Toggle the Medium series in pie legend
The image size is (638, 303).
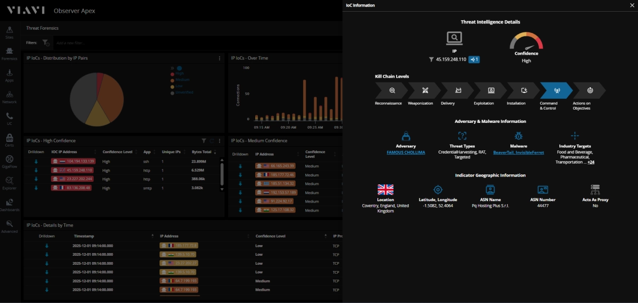182,80
